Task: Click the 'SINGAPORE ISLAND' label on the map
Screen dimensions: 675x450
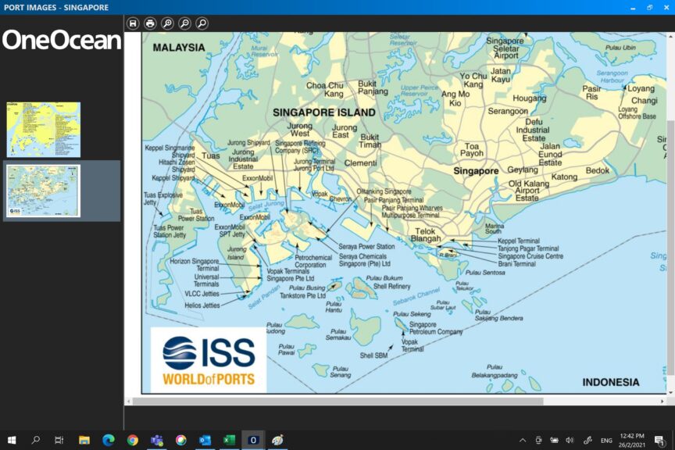Action: coord(323,112)
